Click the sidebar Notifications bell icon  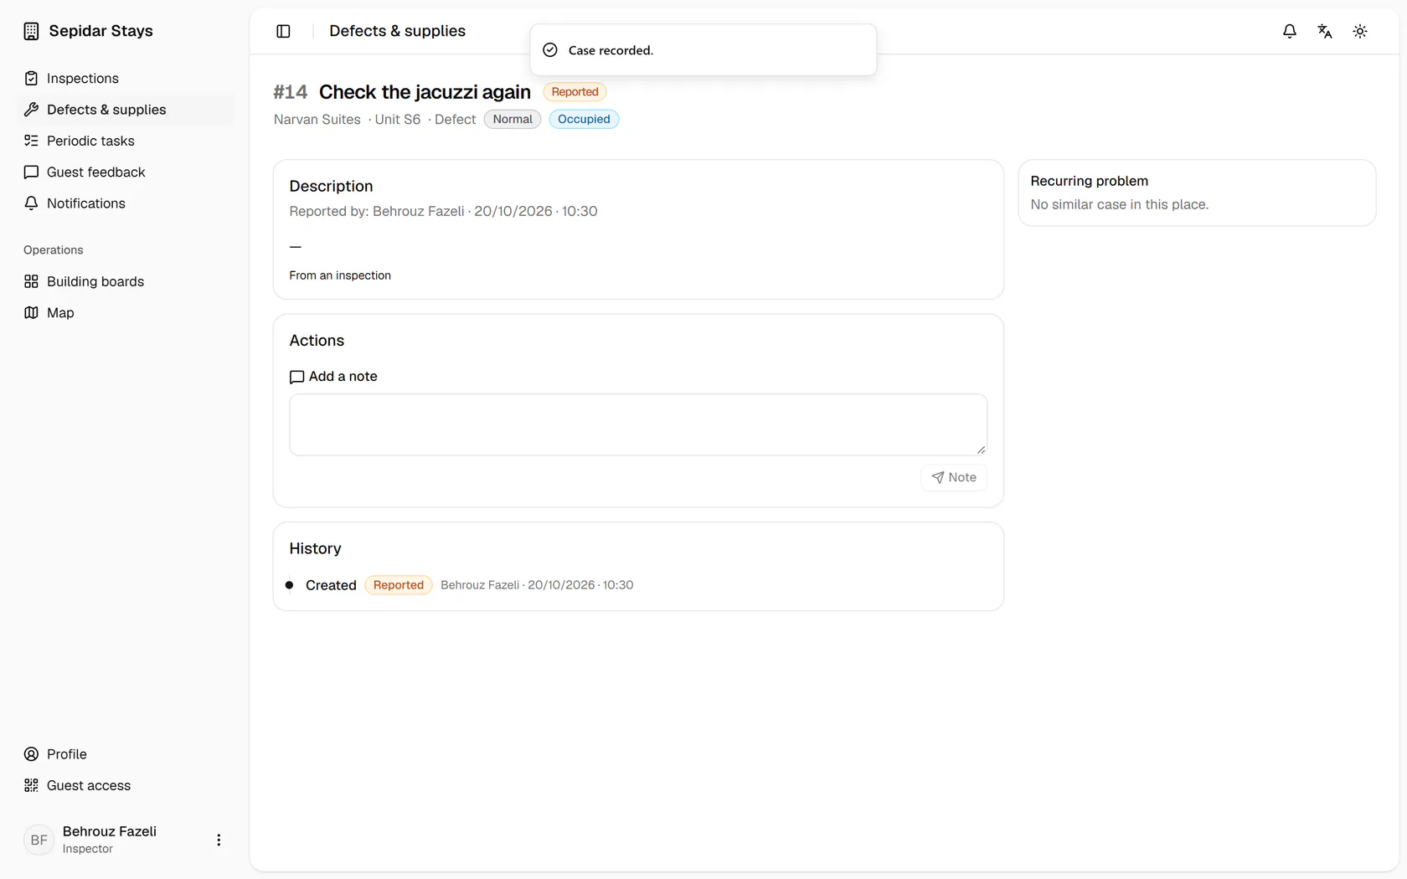click(x=31, y=203)
